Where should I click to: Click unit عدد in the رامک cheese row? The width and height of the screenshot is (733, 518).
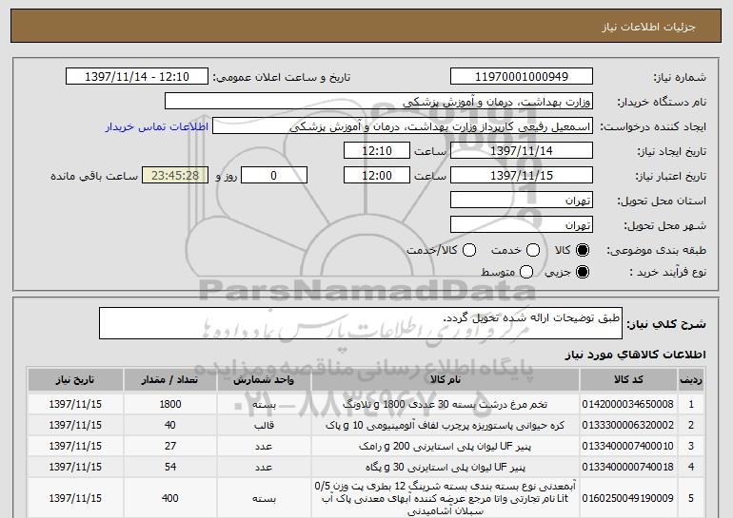(x=264, y=446)
